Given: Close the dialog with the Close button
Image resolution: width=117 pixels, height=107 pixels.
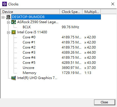Looking at the screenshot, I should pos(105,102).
